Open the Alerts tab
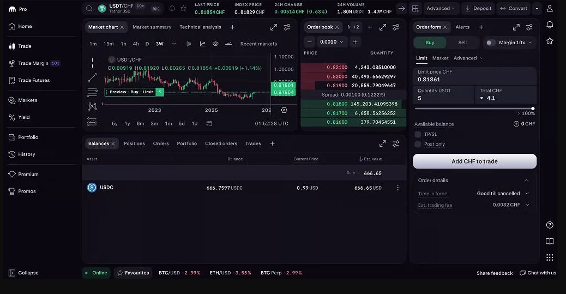 (462, 27)
